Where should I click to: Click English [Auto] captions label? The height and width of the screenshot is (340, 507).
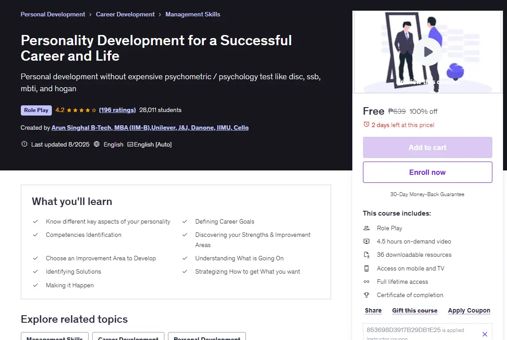point(152,144)
